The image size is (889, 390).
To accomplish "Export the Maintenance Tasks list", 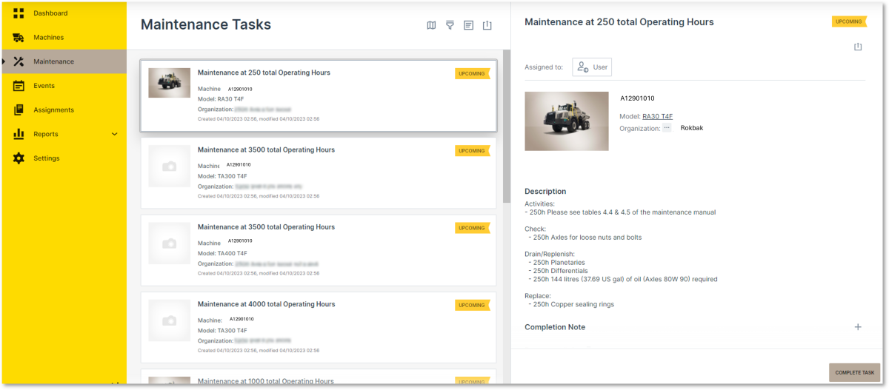I will click(x=487, y=25).
